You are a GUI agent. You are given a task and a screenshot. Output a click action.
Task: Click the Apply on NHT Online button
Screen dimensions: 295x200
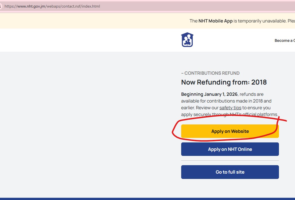[x=230, y=149]
